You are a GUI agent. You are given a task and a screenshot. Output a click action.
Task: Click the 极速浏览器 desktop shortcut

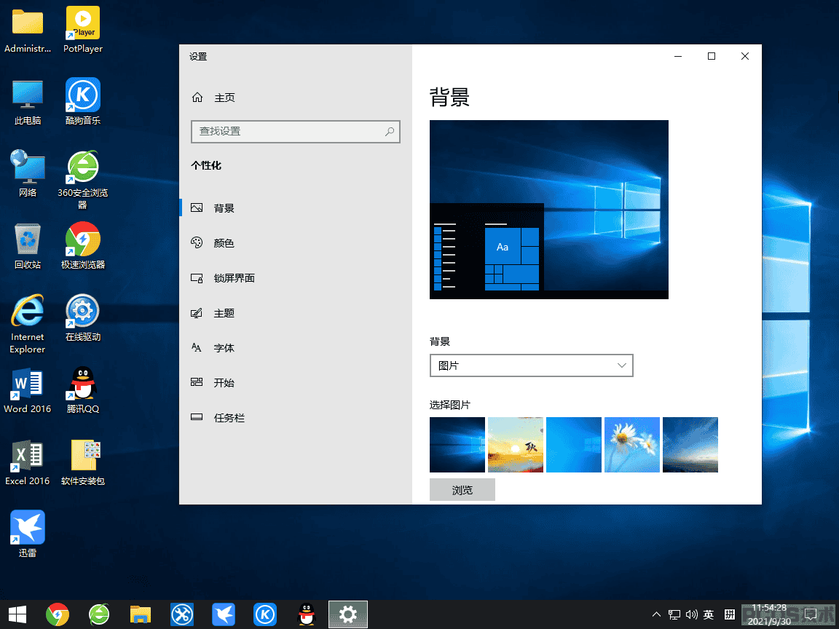(82, 246)
